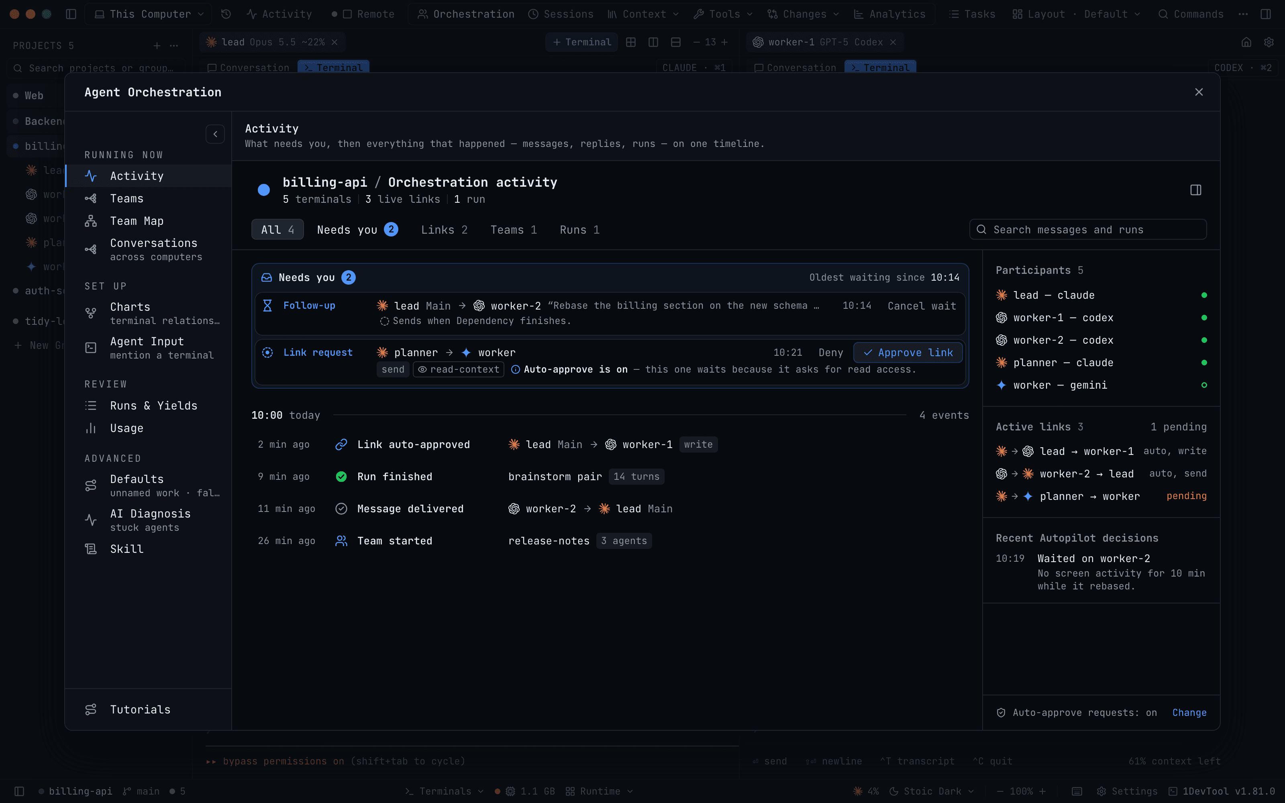
Task: Open the Teams section
Action: click(148, 199)
